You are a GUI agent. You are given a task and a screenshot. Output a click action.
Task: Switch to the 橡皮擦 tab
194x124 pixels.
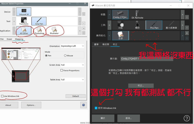click(106, 44)
